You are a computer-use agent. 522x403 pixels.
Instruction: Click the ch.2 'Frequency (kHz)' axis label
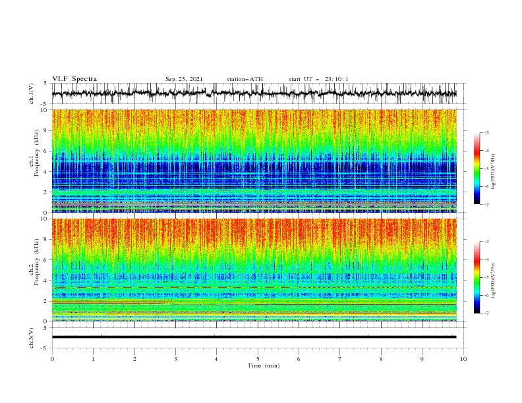click(37, 262)
